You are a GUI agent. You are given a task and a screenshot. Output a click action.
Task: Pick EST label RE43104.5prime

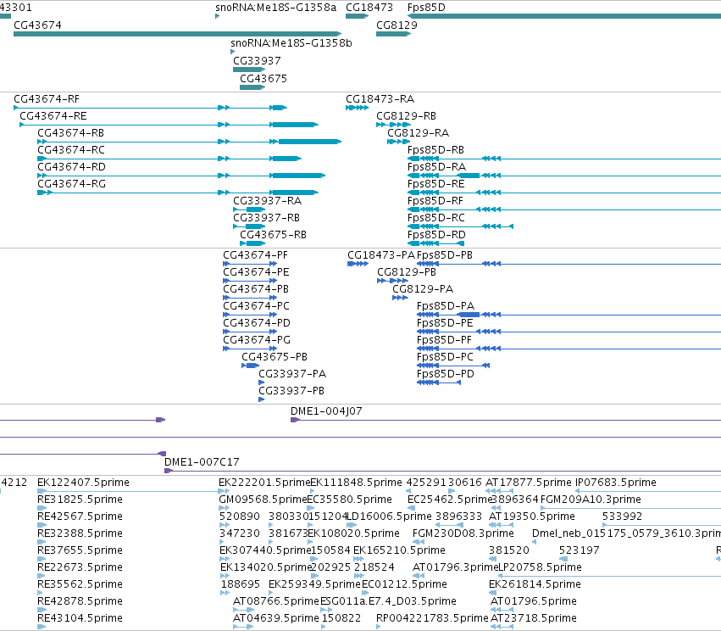tap(80, 617)
